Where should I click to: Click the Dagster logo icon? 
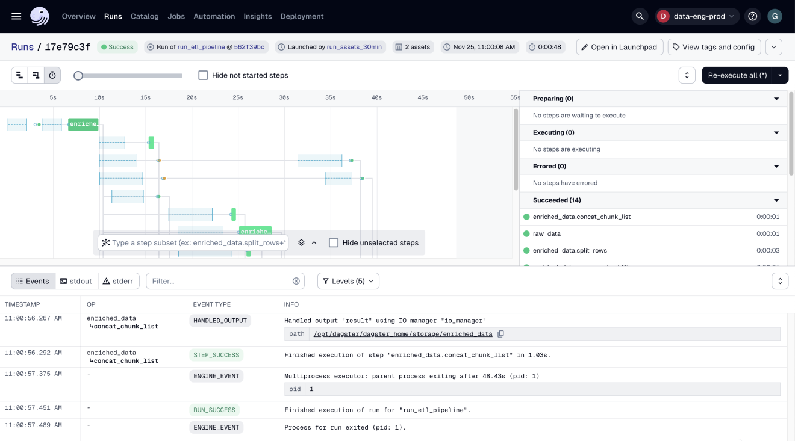40,16
